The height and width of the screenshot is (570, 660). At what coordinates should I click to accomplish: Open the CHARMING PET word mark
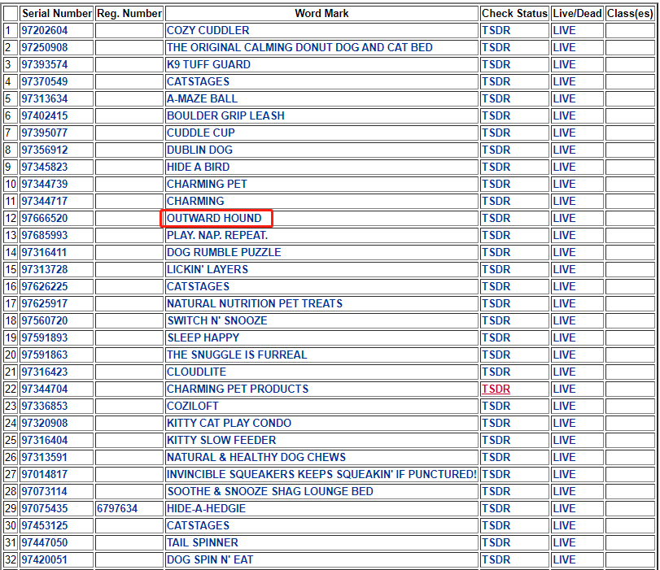point(207,185)
